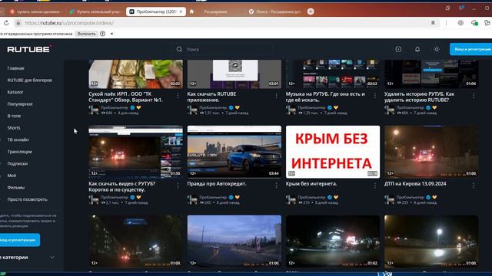
Task: Click channel avatar under Сухой паёк ИРП video
Action: tap(94, 110)
